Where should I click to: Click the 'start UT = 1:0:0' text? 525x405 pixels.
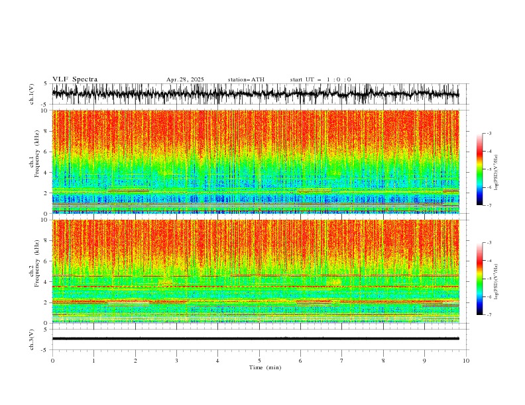coord(320,79)
